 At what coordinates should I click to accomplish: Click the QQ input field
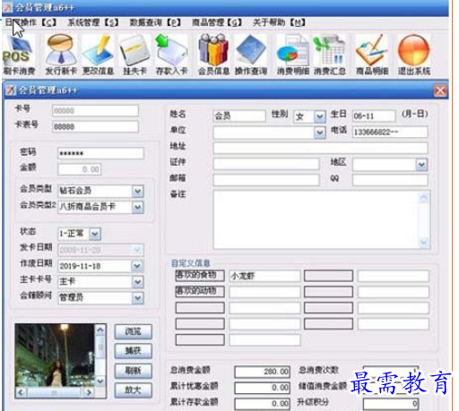pos(390,180)
